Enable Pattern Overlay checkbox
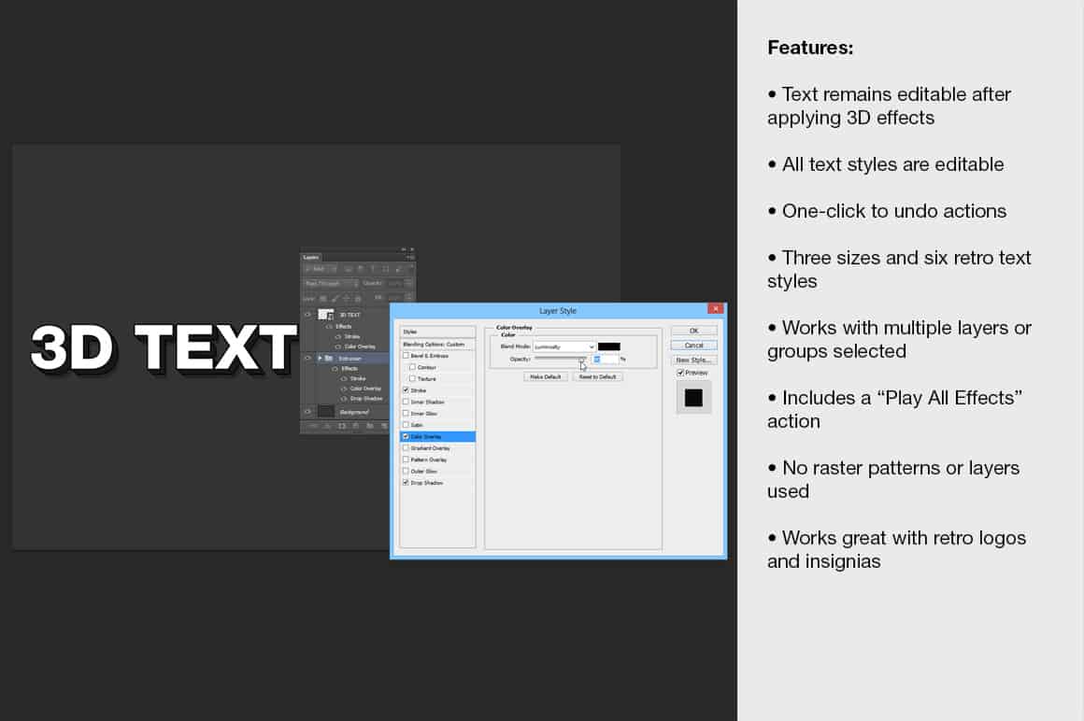1084x721 pixels. point(406,459)
